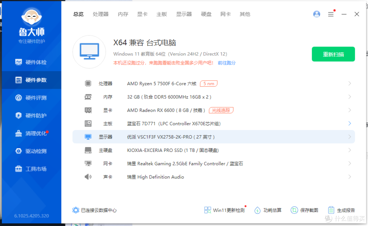Switch to the 显卡 tab
This screenshot has width=368, height=226.
[x=142, y=14]
